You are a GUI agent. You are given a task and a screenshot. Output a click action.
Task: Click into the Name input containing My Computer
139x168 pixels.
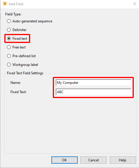coord(93,83)
